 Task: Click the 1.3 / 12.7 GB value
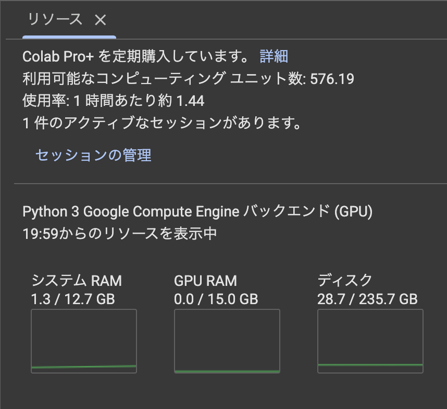(74, 299)
